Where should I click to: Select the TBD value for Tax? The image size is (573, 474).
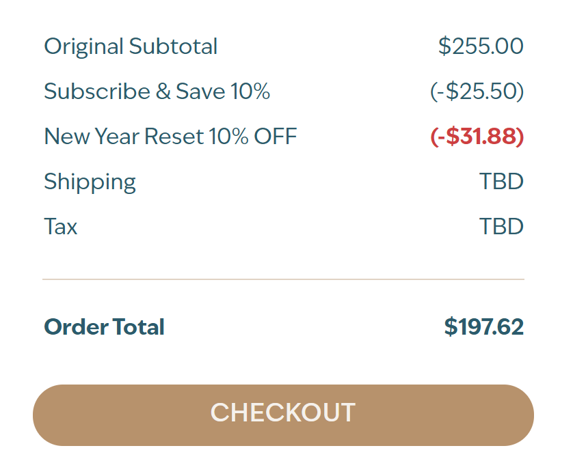point(501,226)
